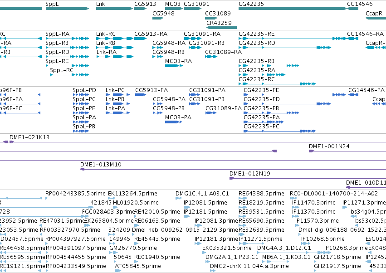Screen dimensions: 386x273
Task: Select EST FGC028A03.3prime
Action: point(108,212)
